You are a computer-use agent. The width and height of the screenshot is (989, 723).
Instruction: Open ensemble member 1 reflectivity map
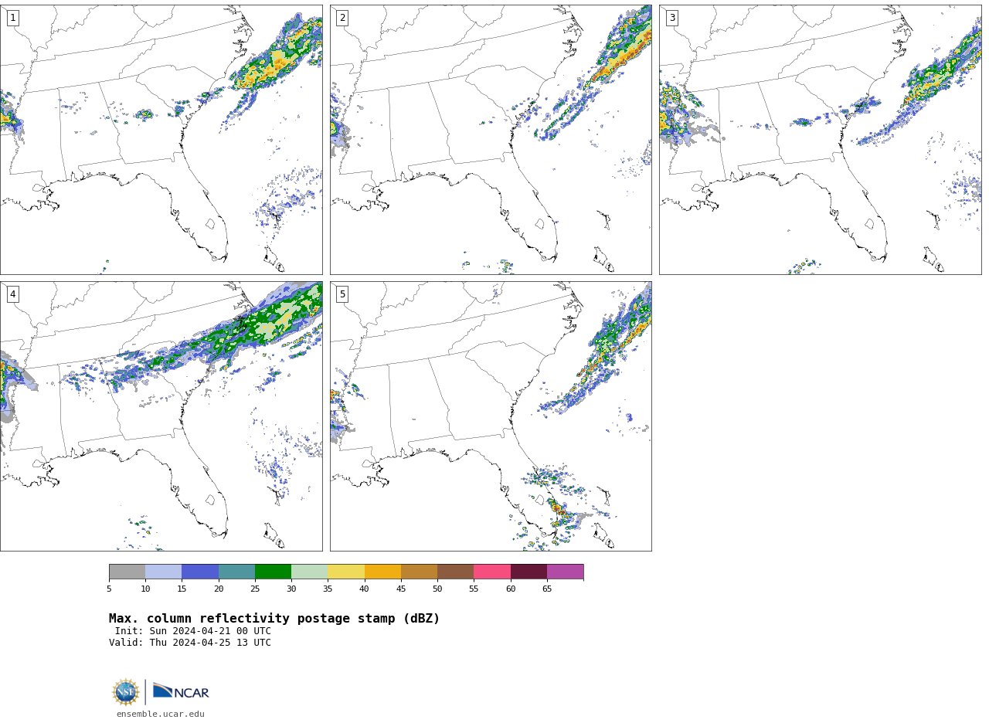click(161, 140)
